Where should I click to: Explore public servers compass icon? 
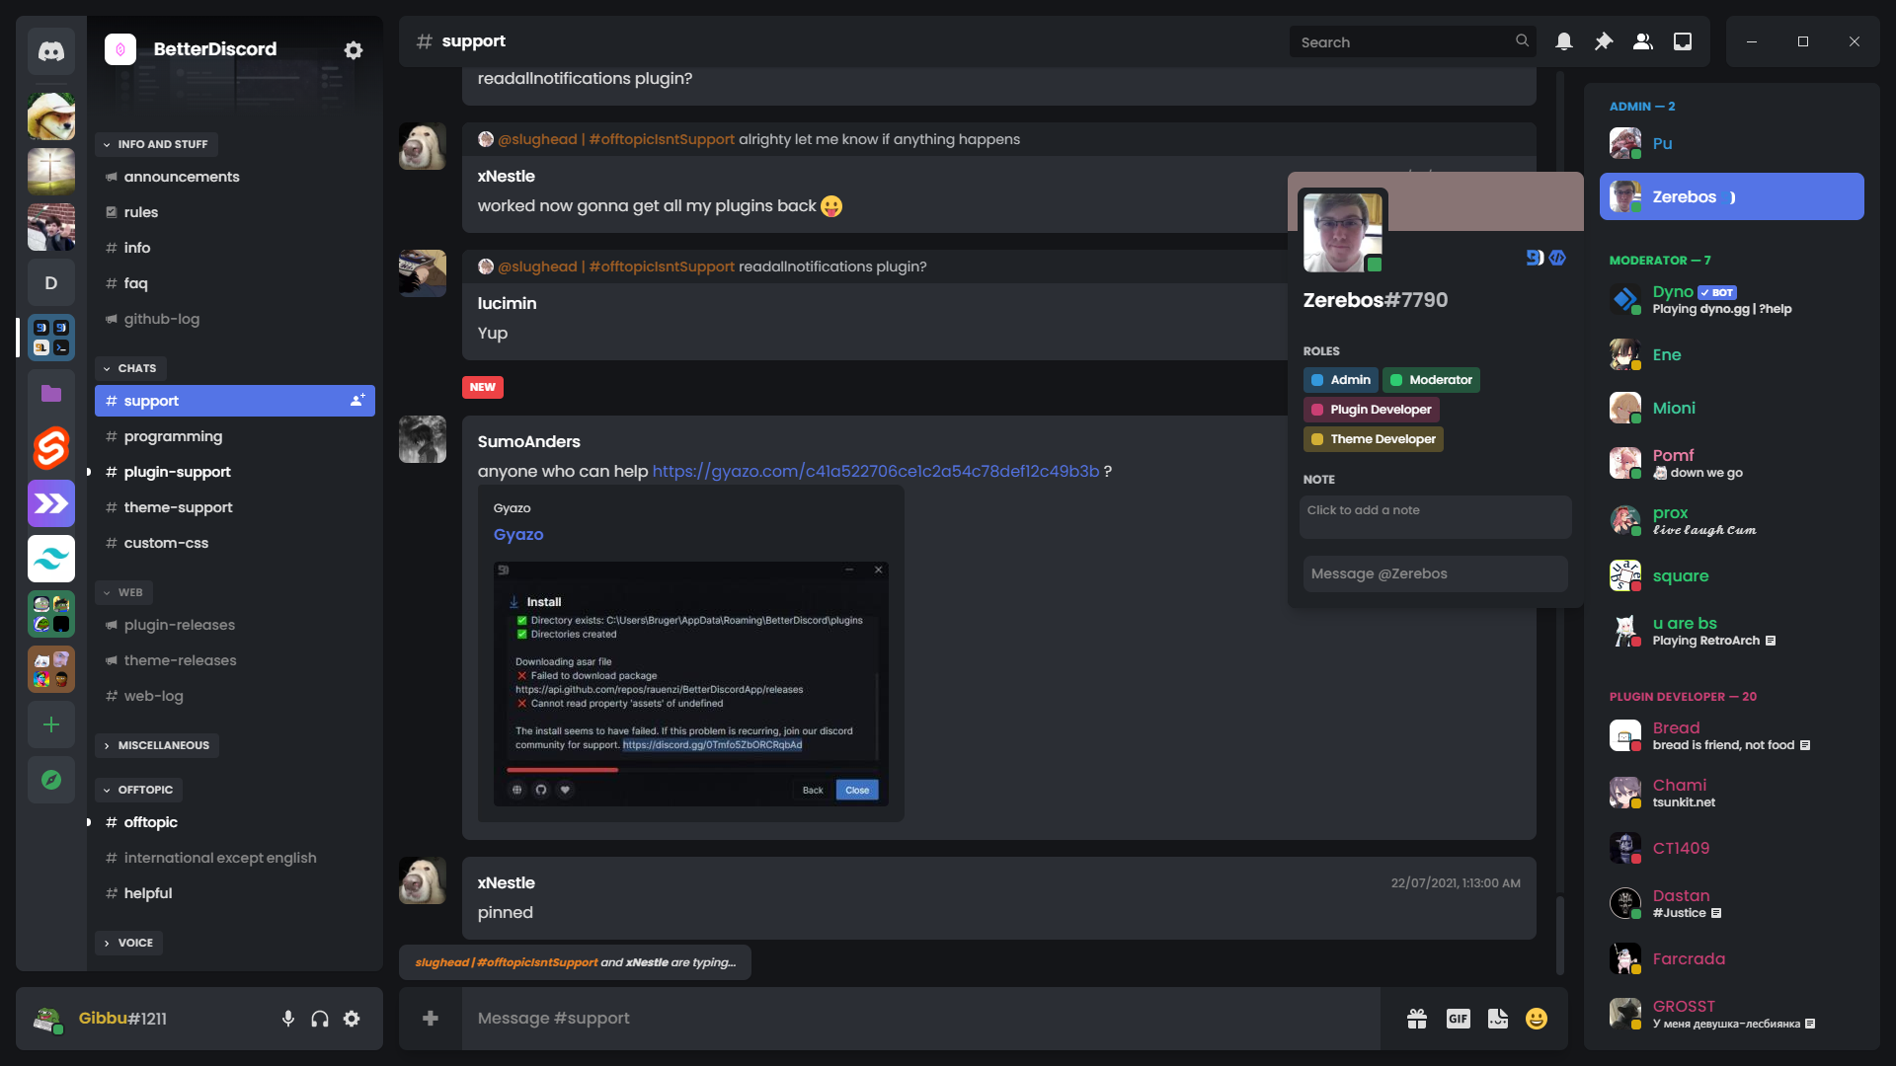pos(51,780)
